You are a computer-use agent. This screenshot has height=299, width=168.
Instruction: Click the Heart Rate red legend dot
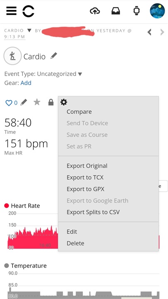click(7, 206)
